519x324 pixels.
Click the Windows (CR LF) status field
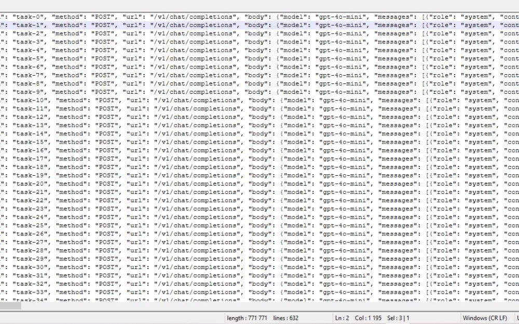[484, 318]
